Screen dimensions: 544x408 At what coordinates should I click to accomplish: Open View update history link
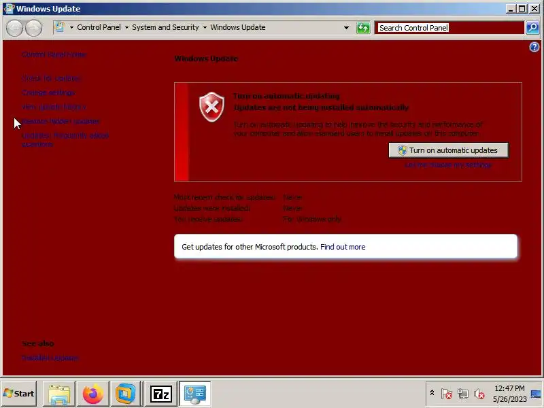pos(54,107)
